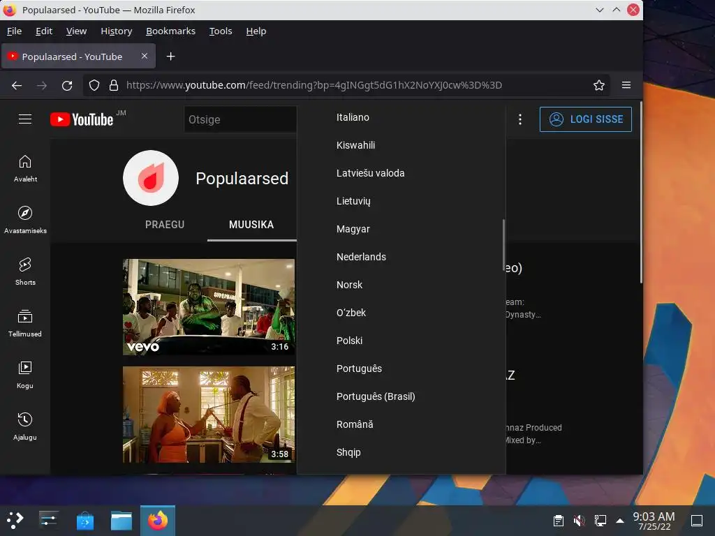Click the Otsige search field

pos(240,119)
